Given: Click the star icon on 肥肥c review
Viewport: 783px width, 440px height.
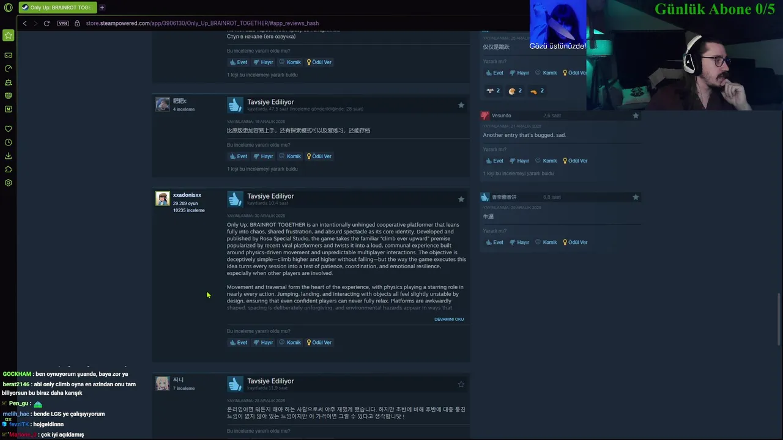Looking at the screenshot, I should pos(461,105).
